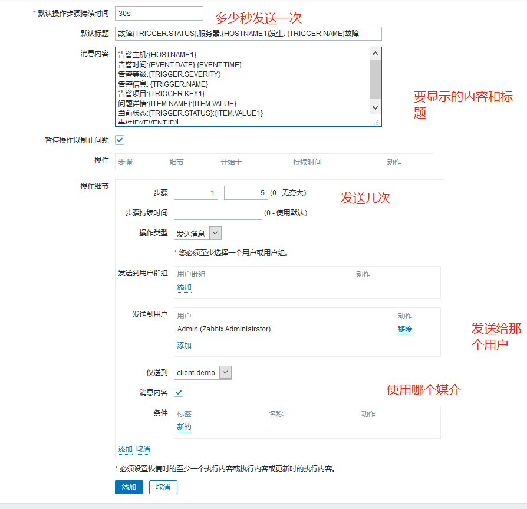Click the 步骤 start value field showing 1
Image resolution: width=527 pixels, height=509 pixels.
195,192
